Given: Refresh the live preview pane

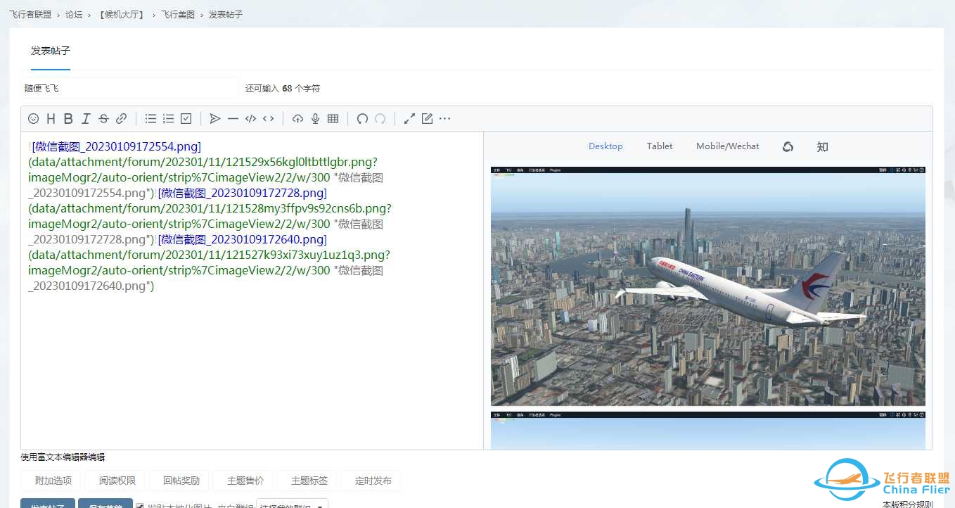Looking at the screenshot, I should point(788,146).
